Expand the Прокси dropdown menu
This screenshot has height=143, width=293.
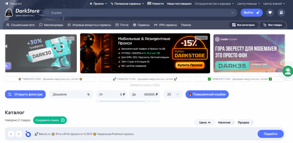(x=98, y=3)
